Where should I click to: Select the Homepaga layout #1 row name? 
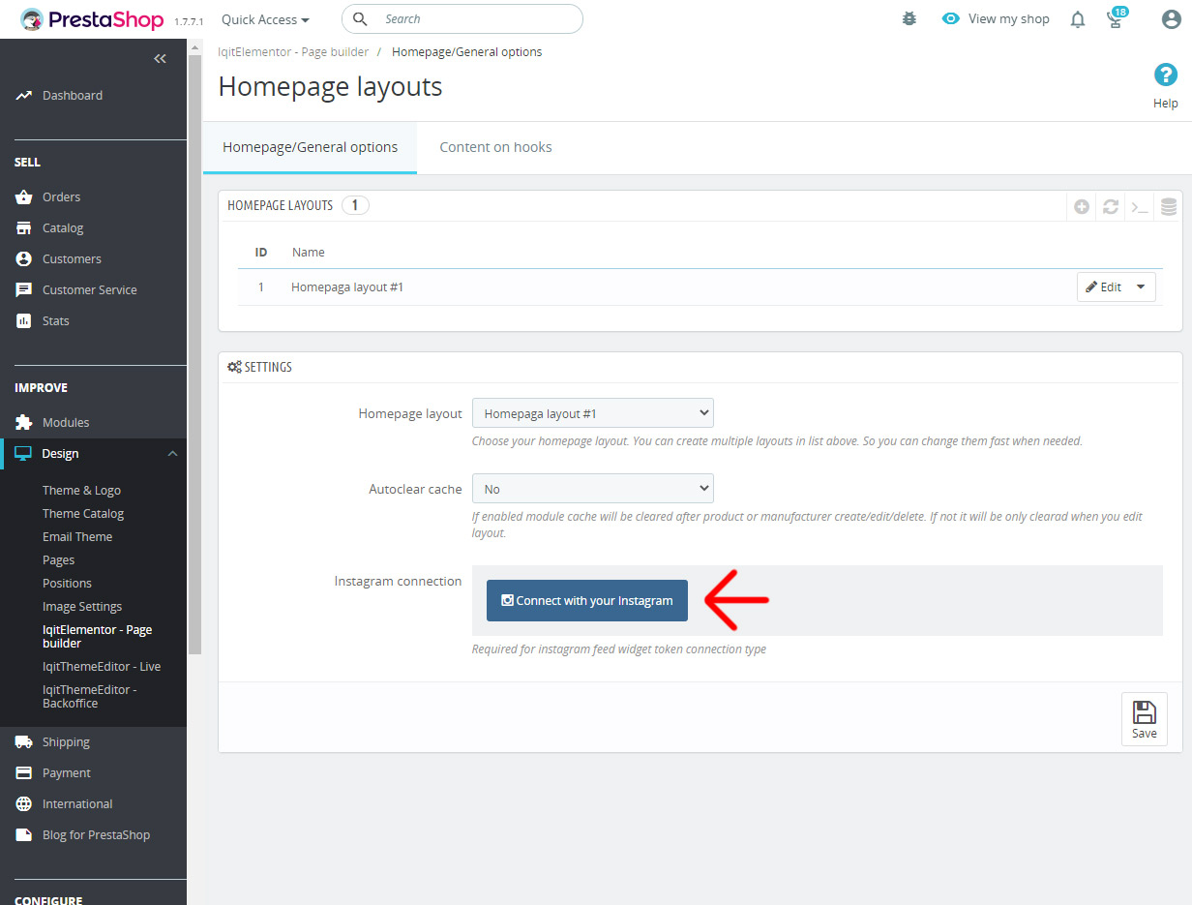(x=347, y=287)
